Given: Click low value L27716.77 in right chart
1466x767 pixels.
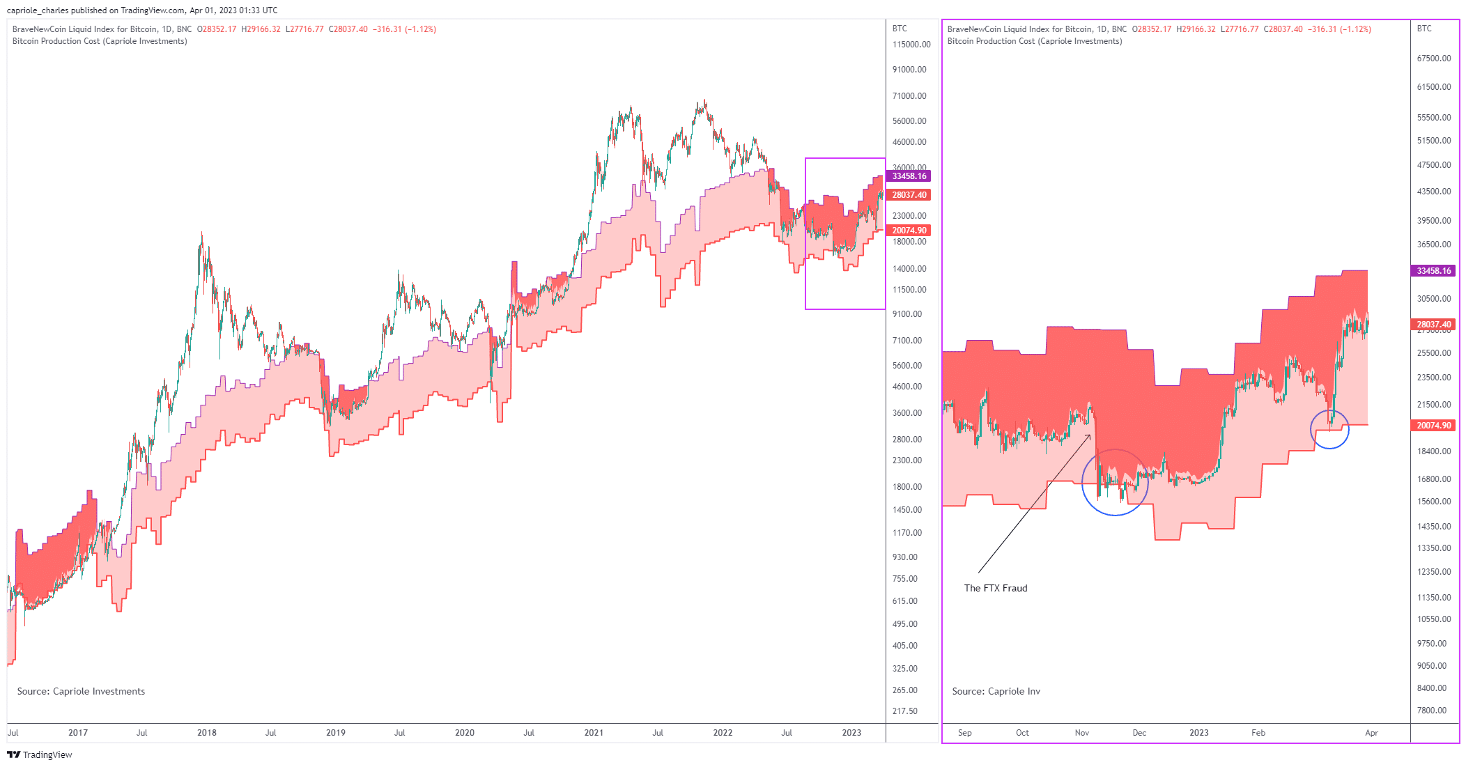Looking at the screenshot, I should 1240,29.
